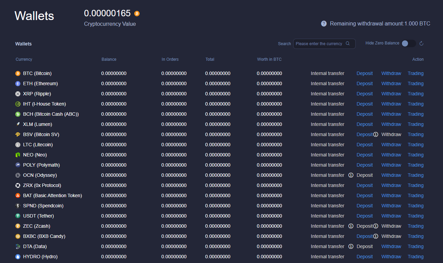
Task: Open Deposit for HYDRO (Hydro)
Action: tap(365, 257)
